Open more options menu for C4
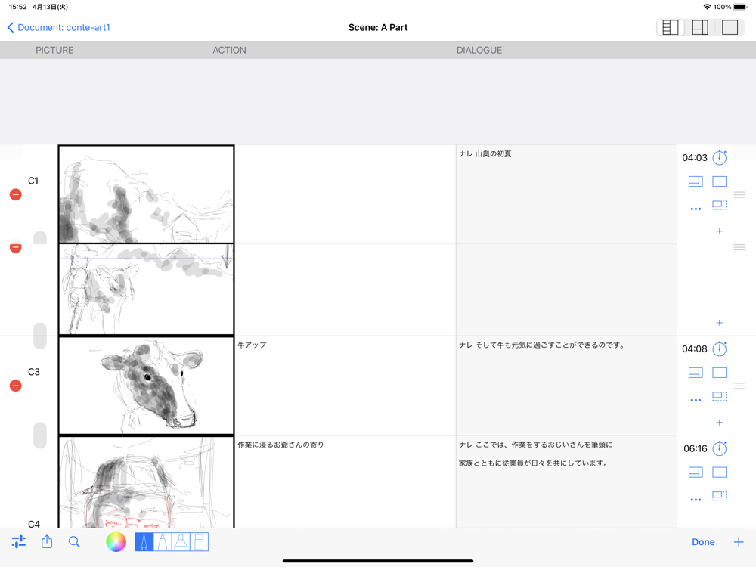 click(696, 500)
